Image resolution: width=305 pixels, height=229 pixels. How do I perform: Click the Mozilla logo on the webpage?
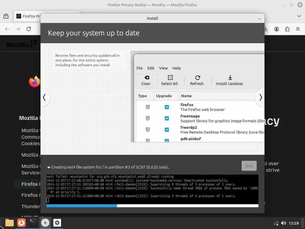(x=22, y=44)
